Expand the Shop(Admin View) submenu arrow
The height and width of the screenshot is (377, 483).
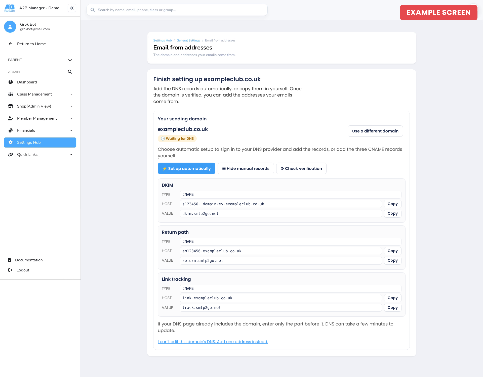coord(71,106)
